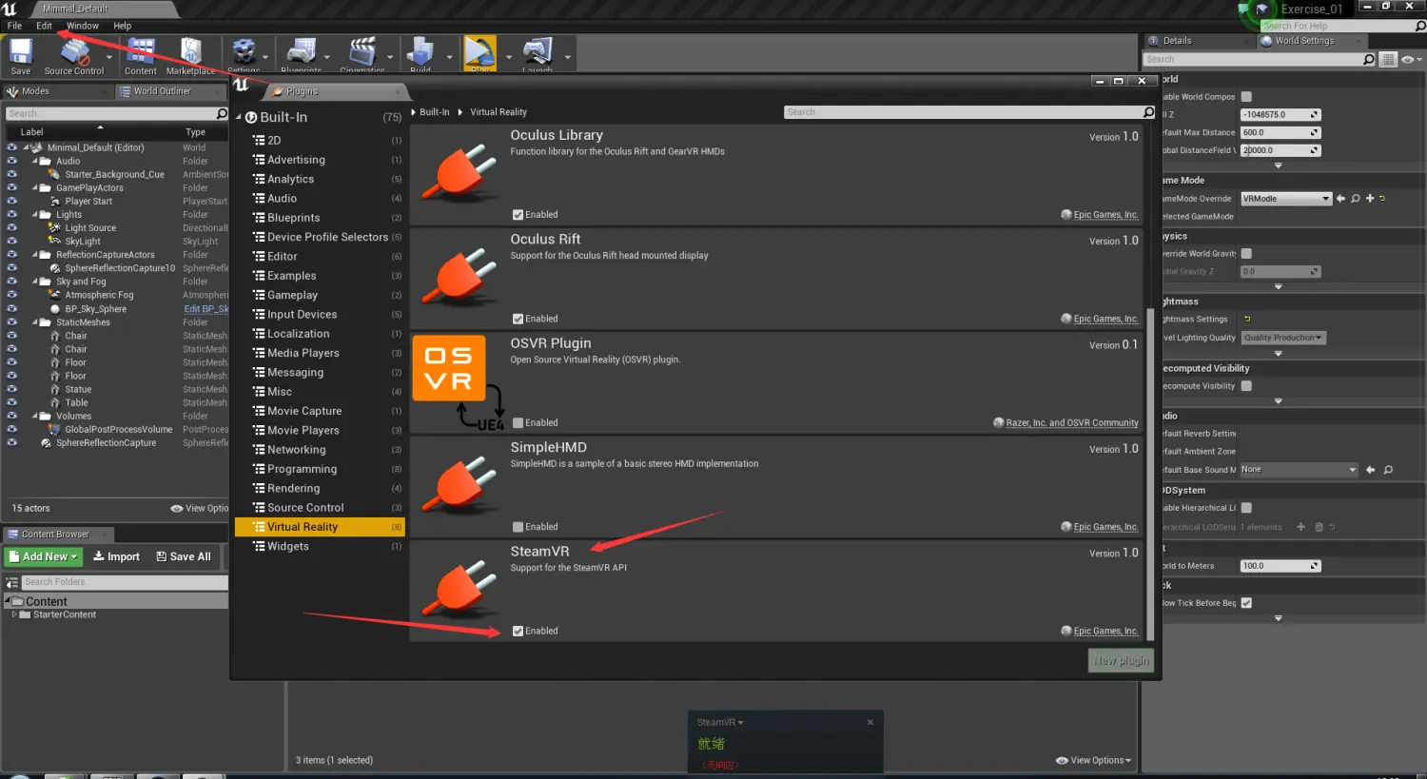
Task: Click search magnifier in World Outliner
Action: [222, 113]
